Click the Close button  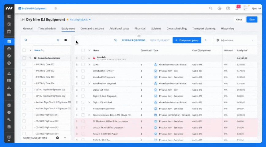[x=239, y=20]
